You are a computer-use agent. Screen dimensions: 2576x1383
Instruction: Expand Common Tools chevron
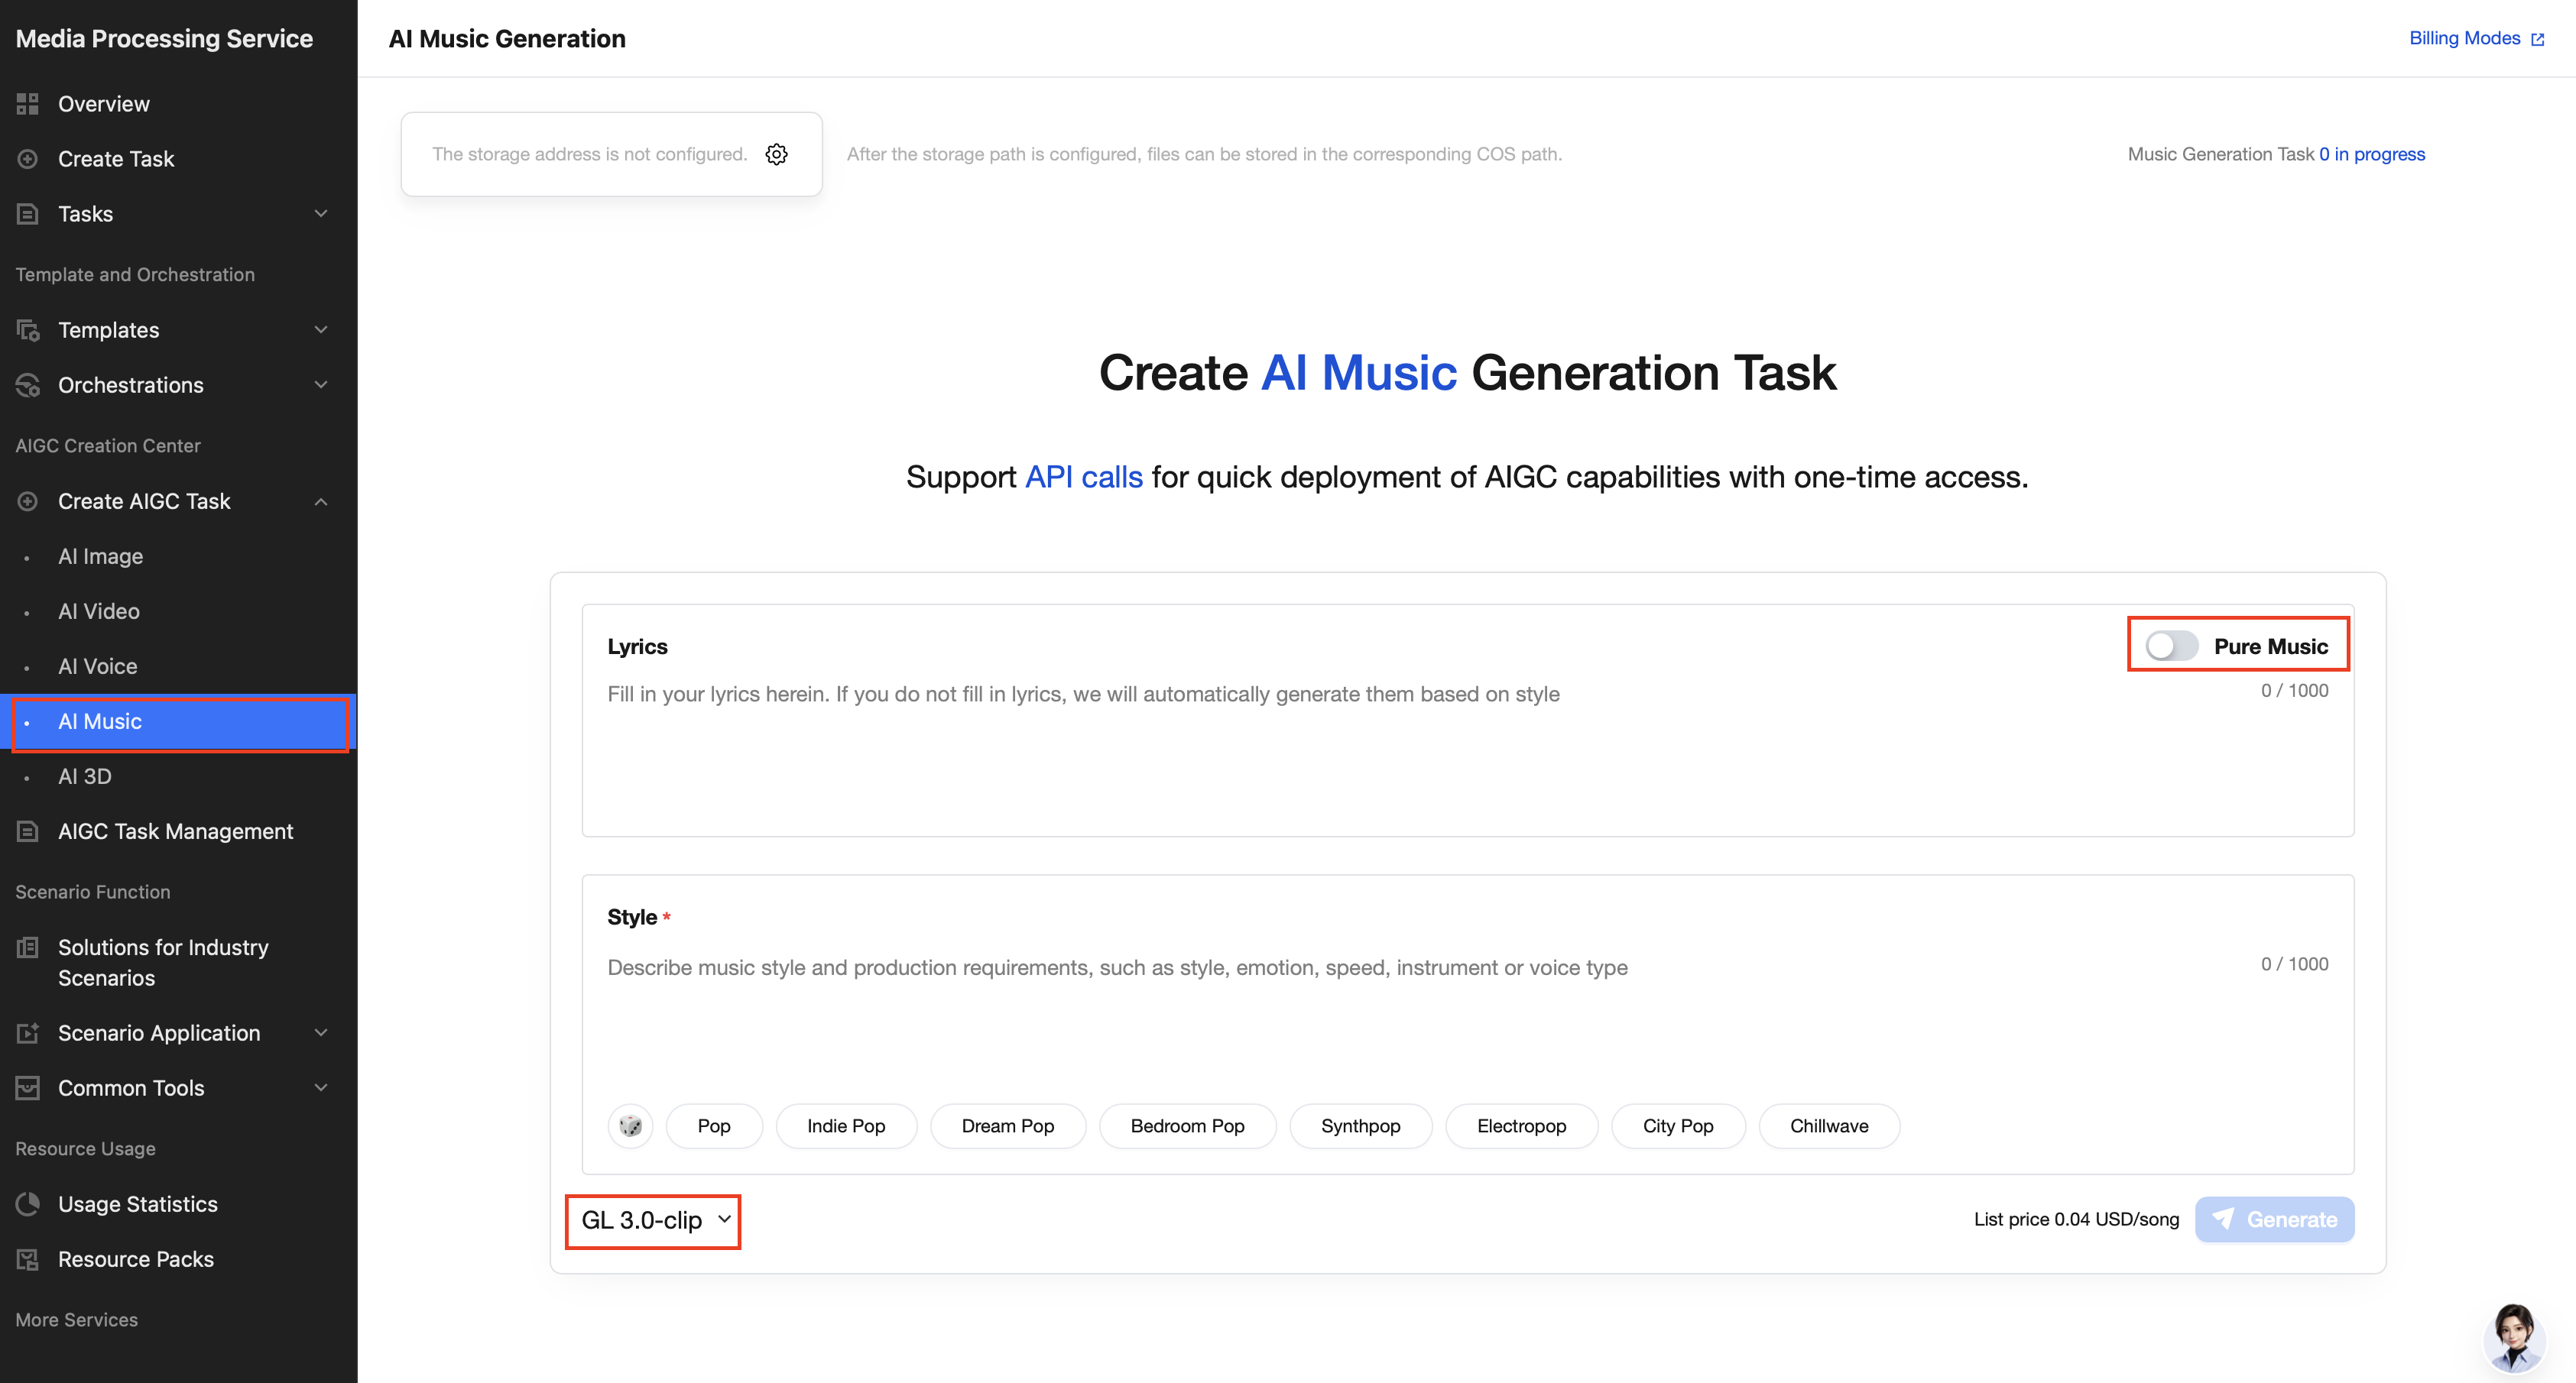point(321,1088)
